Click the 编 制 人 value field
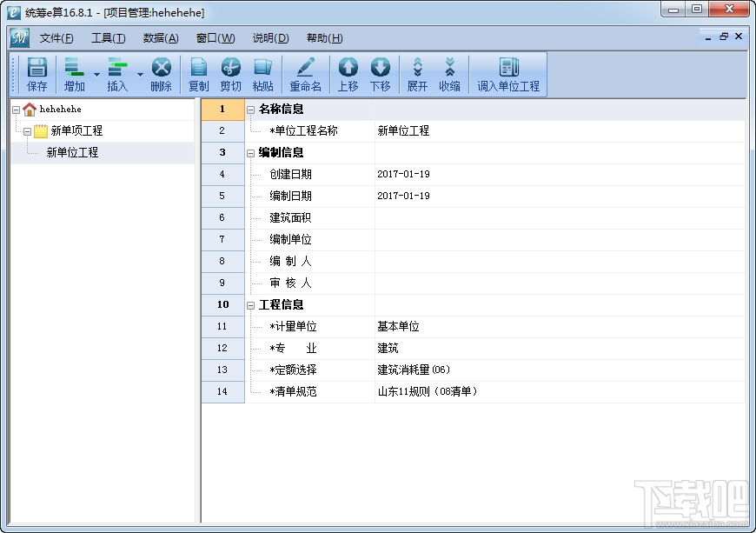 [x=560, y=261]
